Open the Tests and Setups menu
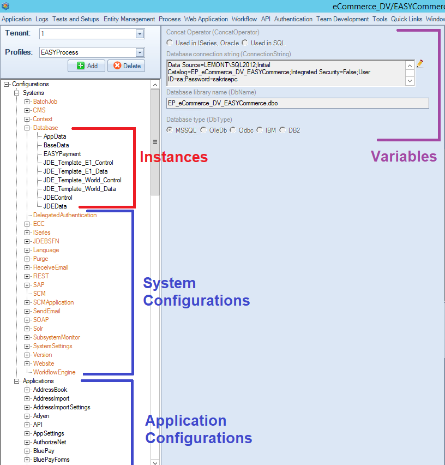445x465 pixels. (76, 19)
